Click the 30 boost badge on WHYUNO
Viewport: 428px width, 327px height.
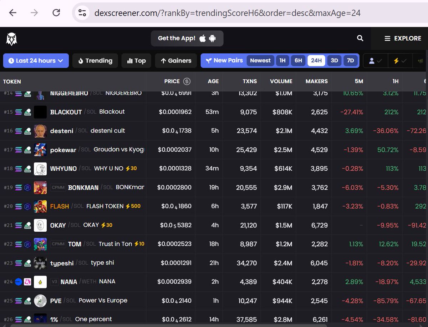point(131,168)
